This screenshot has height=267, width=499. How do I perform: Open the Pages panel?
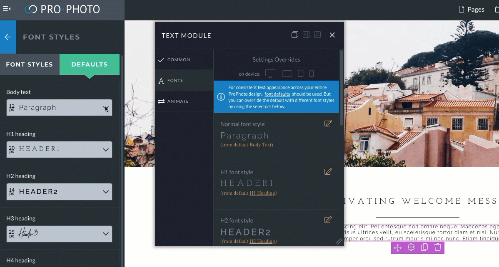(x=472, y=9)
